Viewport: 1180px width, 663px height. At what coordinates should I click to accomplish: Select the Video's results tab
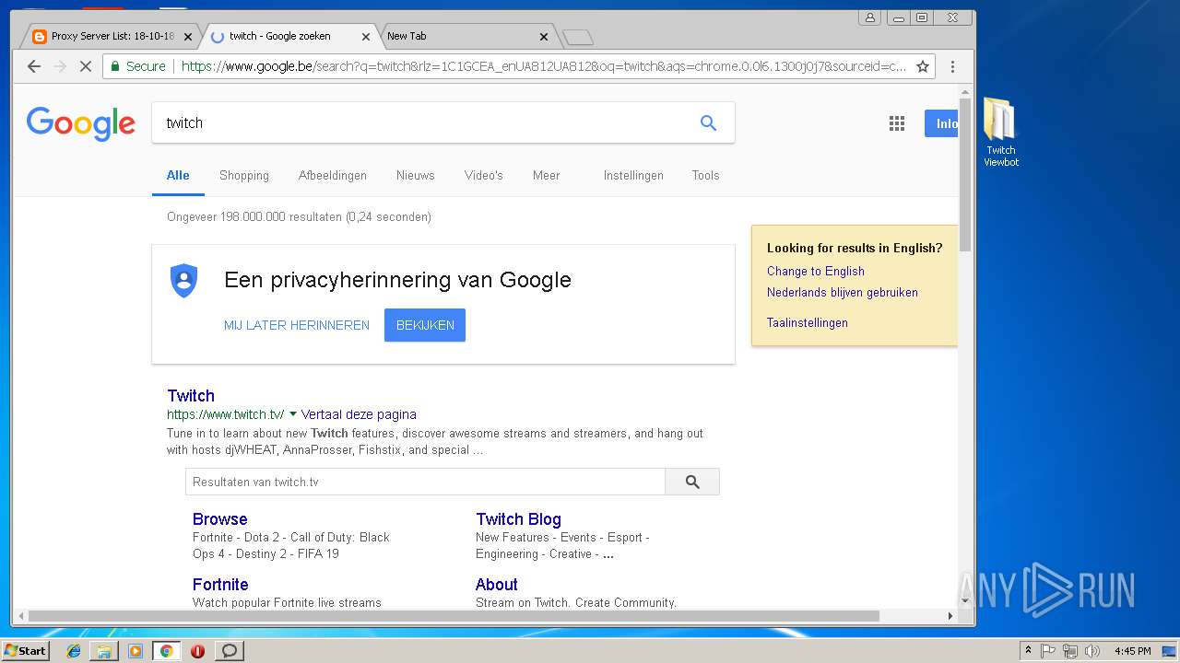click(x=484, y=175)
